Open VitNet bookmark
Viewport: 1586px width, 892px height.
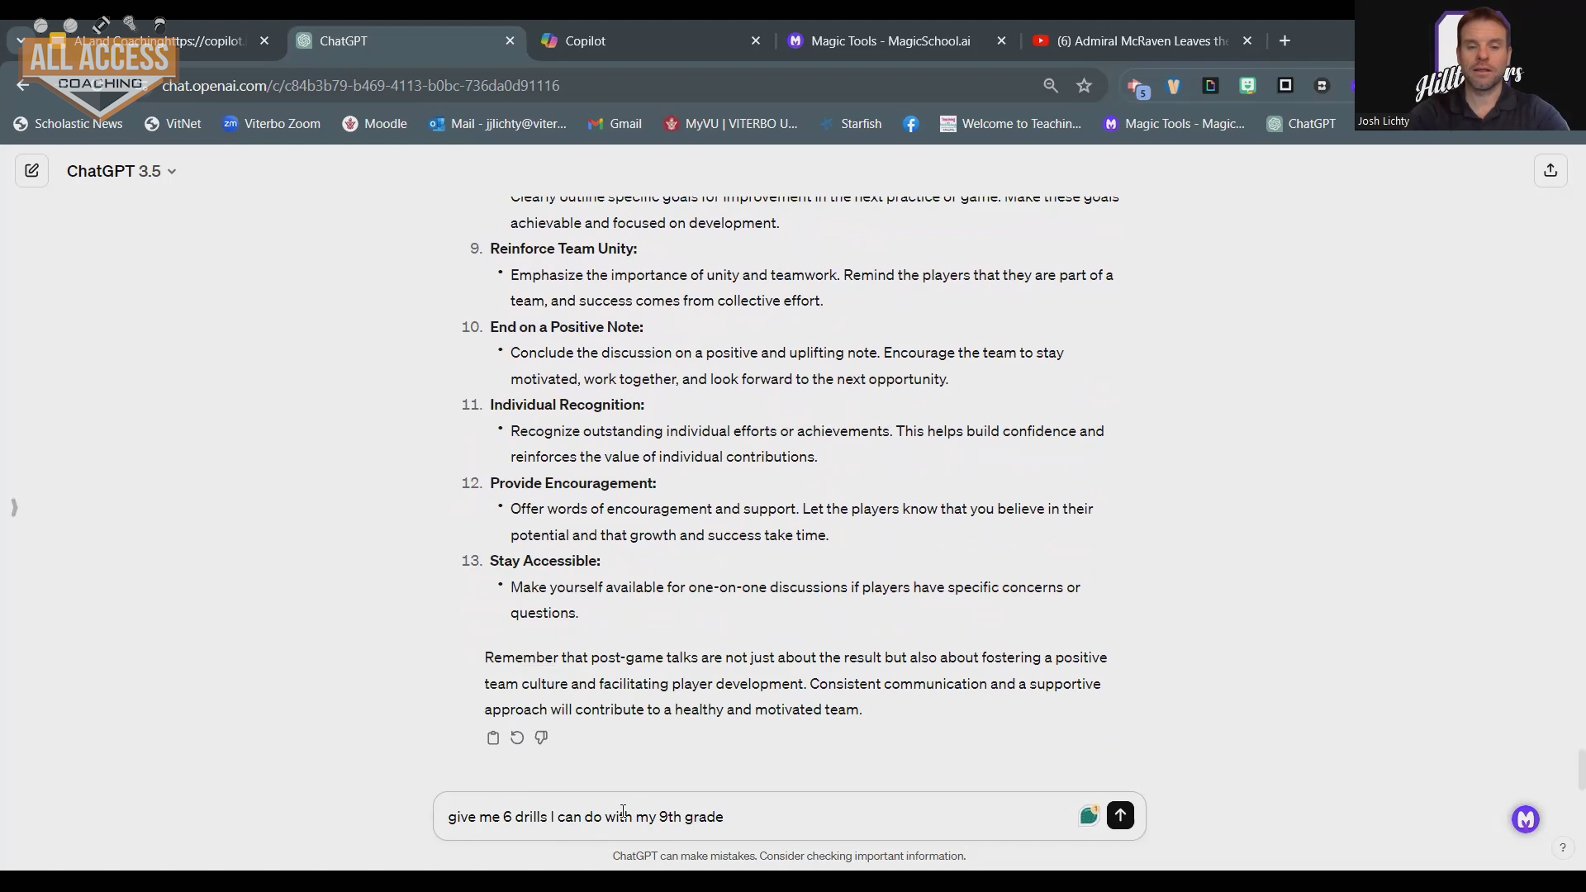(x=173, y=124)
